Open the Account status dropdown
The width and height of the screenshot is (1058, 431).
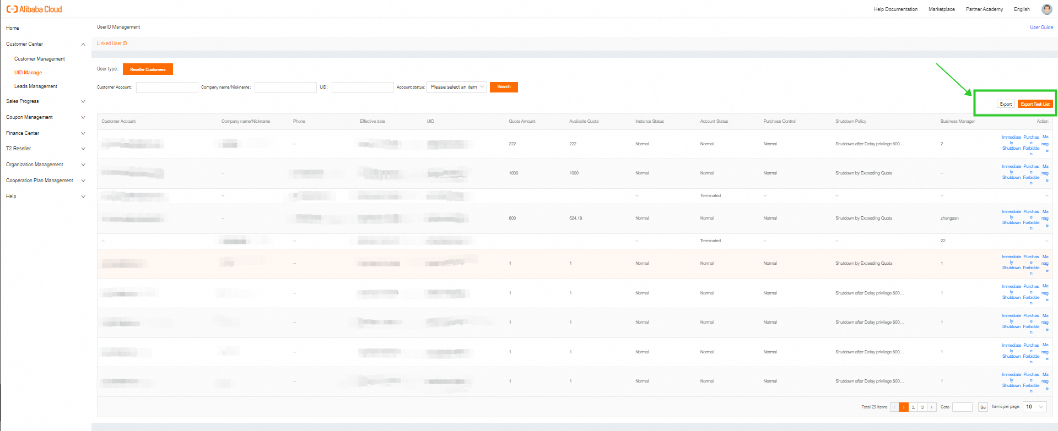[x=457, y=87]
